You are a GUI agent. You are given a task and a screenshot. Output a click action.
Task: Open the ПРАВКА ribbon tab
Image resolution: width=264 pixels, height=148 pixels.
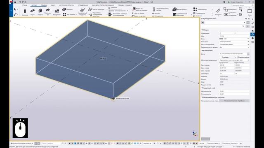pos(44,5)
